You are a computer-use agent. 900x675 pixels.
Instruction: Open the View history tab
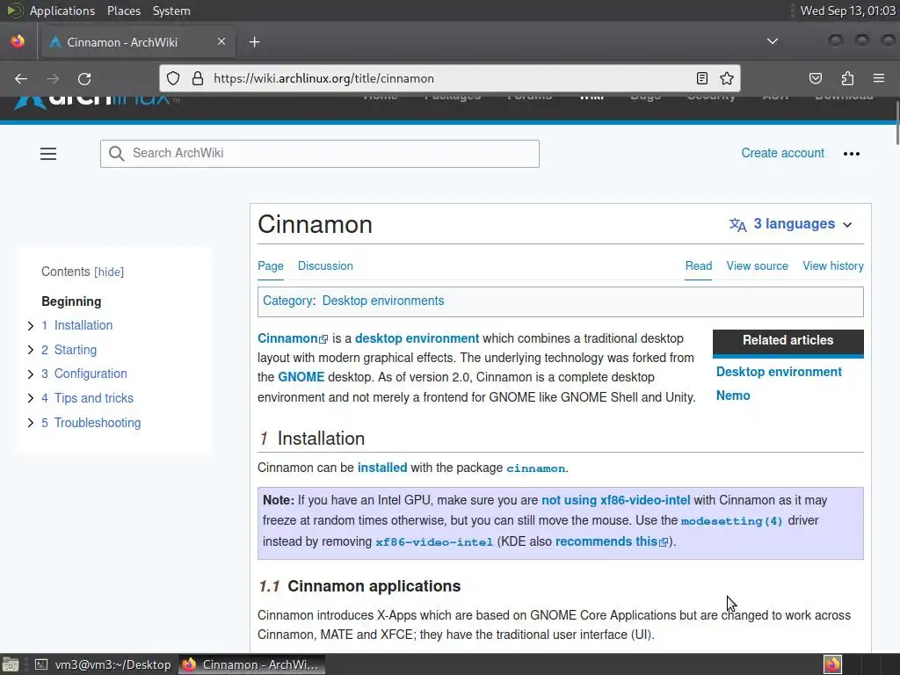833,265
